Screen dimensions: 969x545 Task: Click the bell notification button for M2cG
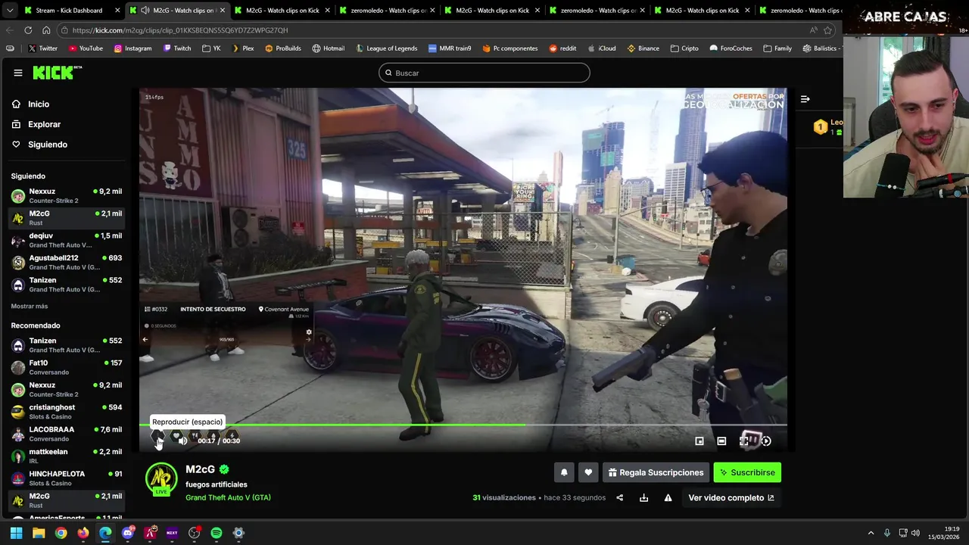564,472
